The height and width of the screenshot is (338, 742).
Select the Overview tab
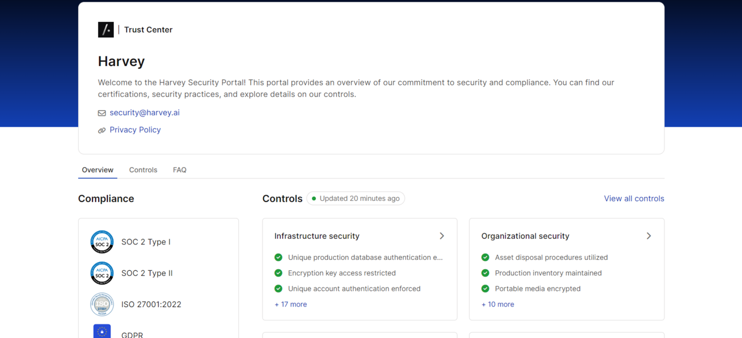(98, 170)
